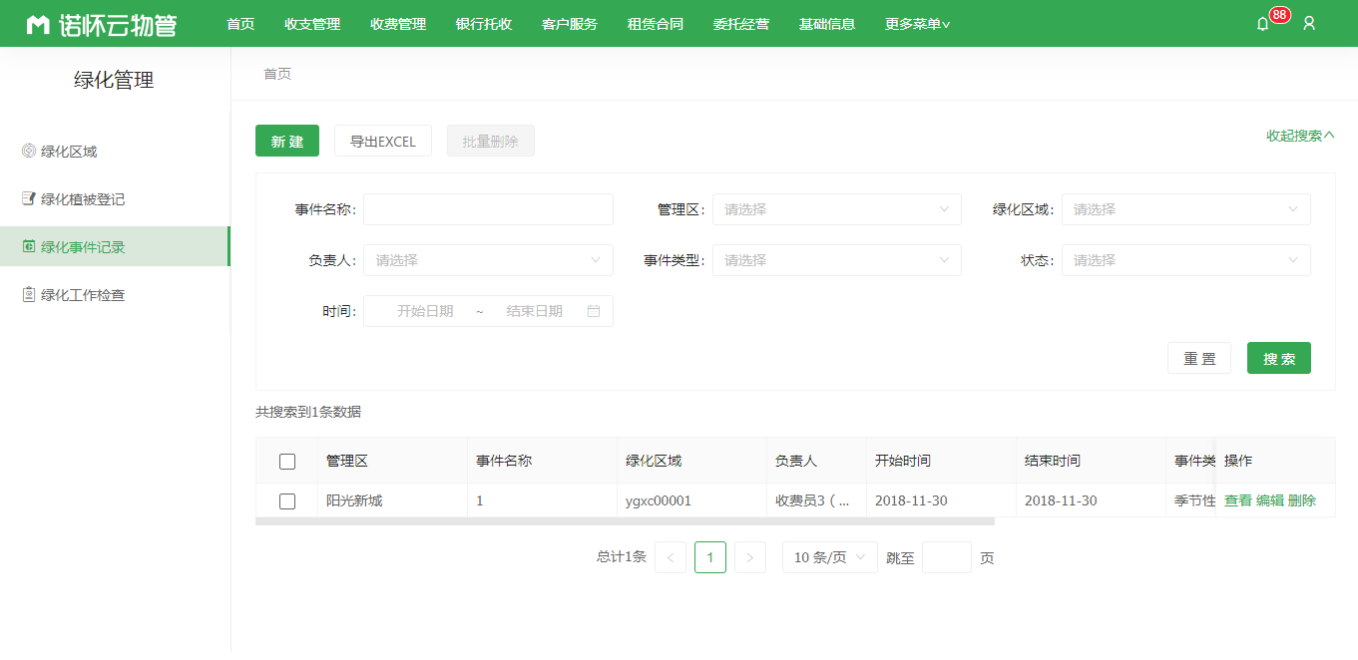The image size is (1358, 660).
Task: Check the 阳光新城 row checkbox
Action: click(287, 501)
